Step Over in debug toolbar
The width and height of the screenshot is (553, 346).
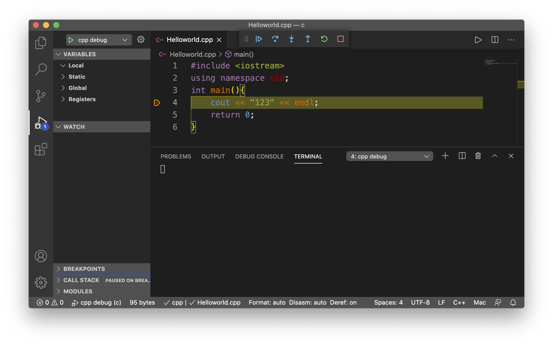point(275,39)
